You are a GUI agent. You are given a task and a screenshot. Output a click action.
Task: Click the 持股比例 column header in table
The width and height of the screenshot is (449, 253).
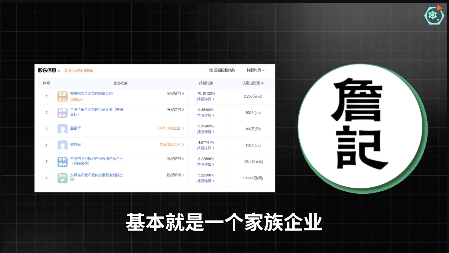click(x=206, y=83)
